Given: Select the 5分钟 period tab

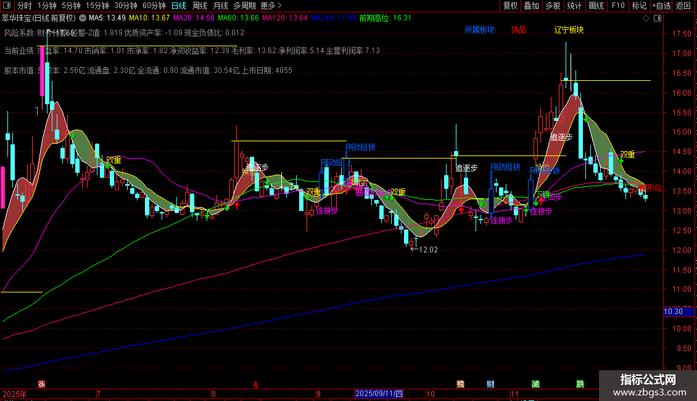Looking at the screenshot, I should (71, 6).
